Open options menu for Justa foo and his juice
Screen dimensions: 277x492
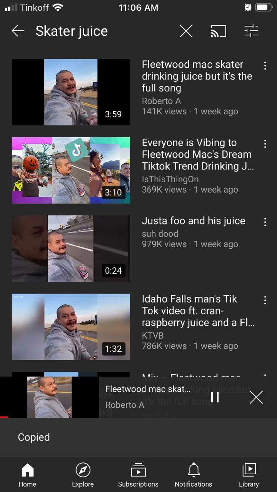pyautogui.click(x=265, y=222)
